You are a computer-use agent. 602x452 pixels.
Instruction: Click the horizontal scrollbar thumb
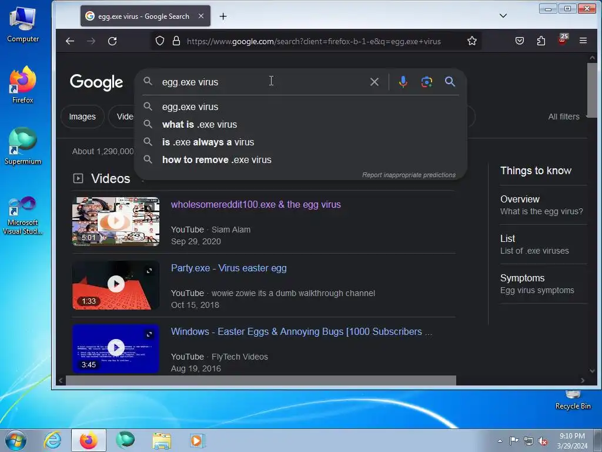click(260, 381)
